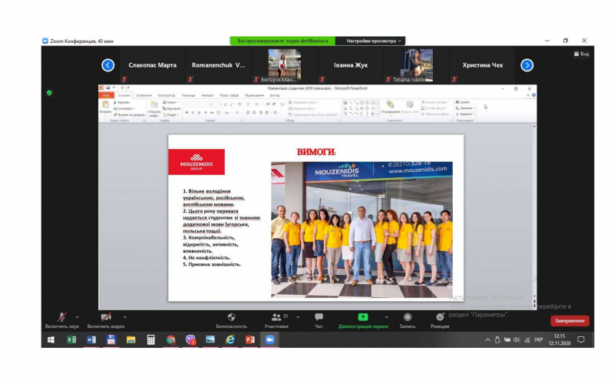Open Макет layout dropdown in ribbon

tap(170, 102)
